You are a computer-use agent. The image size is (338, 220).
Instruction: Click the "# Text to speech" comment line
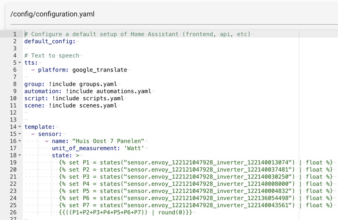pos(52,55)
